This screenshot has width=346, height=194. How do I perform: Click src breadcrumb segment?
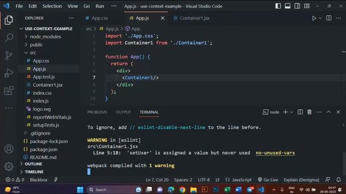tap(89, 29)
